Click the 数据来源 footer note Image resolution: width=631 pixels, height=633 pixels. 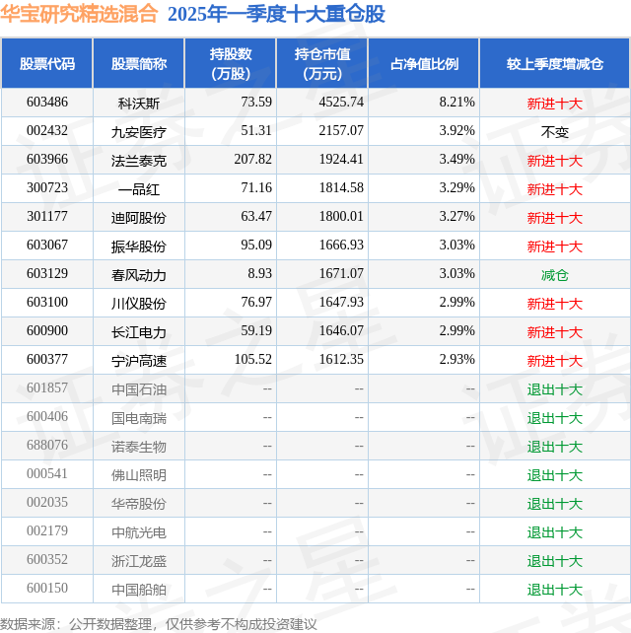click(x=159, y=624)
